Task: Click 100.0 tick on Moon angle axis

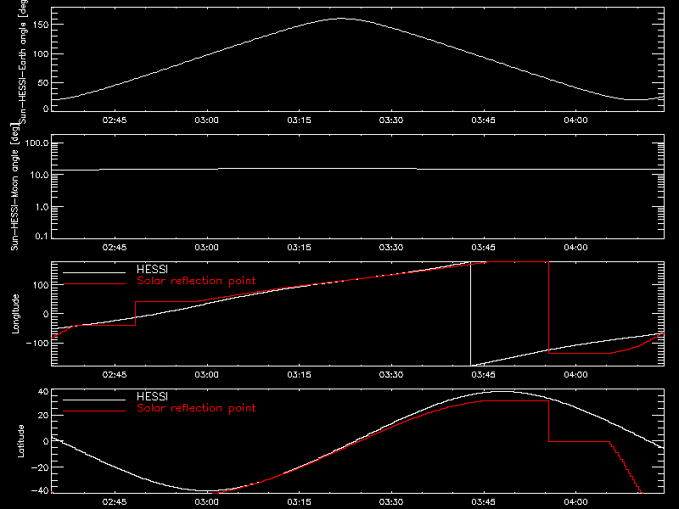Action: pyautogui.click(x=36, y=143)
